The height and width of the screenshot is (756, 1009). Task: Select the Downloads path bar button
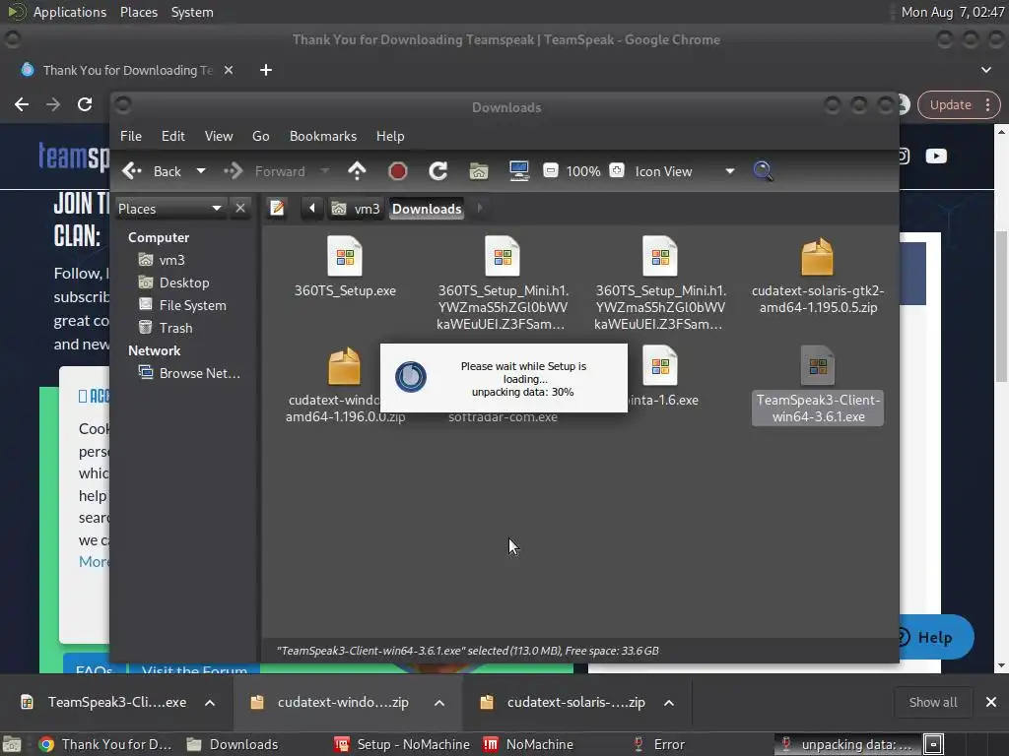click(427, 209)
